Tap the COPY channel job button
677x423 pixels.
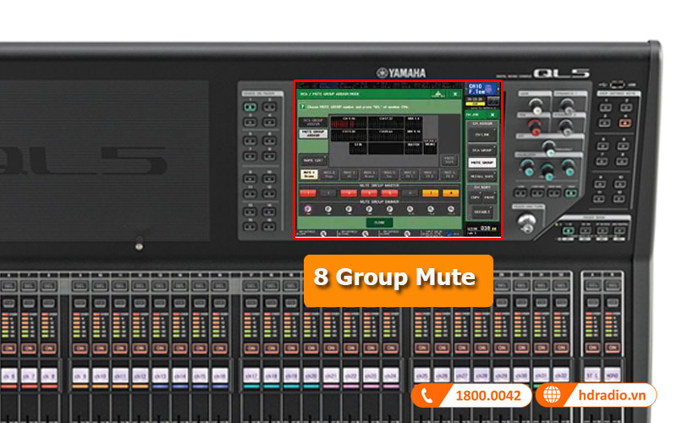point(475,197)
